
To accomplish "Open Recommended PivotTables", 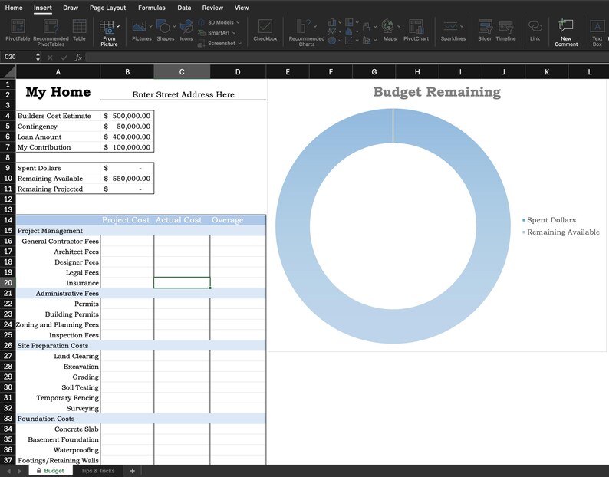I will 51,33.
